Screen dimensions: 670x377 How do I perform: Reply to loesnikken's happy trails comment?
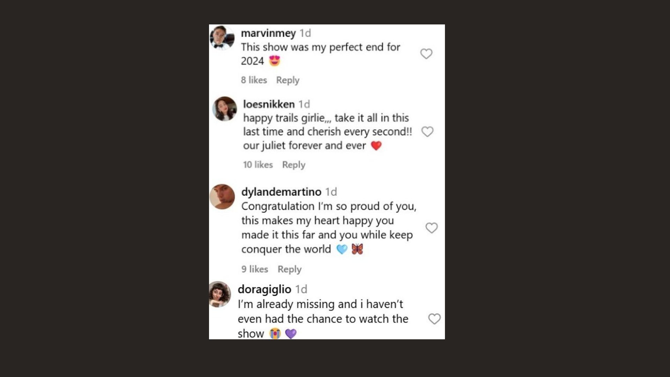point(293,165)
